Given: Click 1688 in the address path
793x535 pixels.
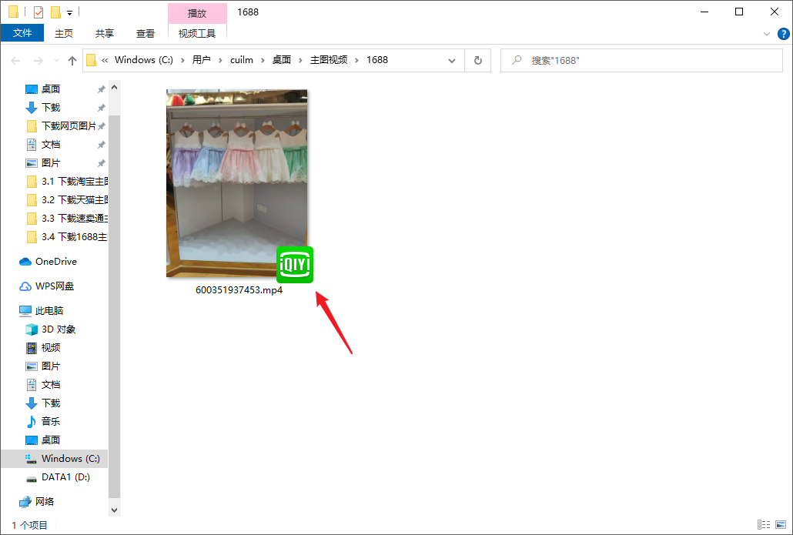Looking at the screenshot, I should pos(377,60).
